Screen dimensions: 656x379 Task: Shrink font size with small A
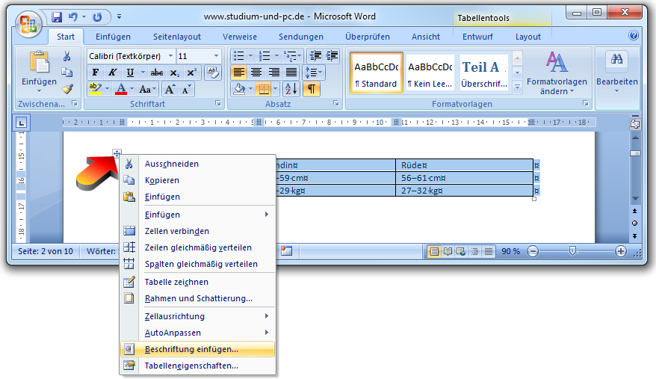pyautogui.click(x=186, y=89)
